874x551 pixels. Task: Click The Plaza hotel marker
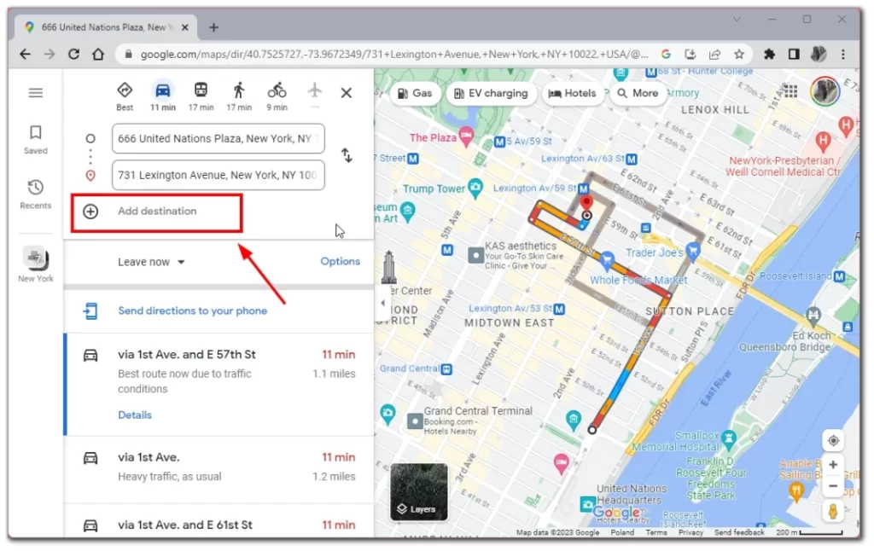click(467, 136)
